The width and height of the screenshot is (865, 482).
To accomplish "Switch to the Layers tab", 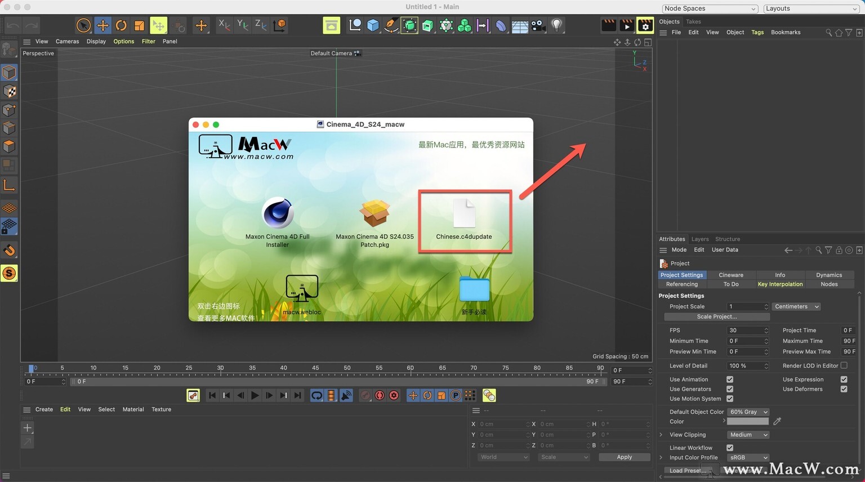I will [x=700, y=239].
